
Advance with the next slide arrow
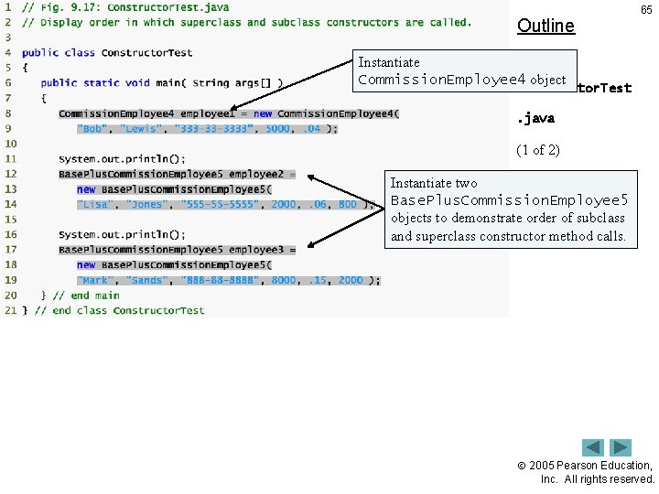point(621,447)
